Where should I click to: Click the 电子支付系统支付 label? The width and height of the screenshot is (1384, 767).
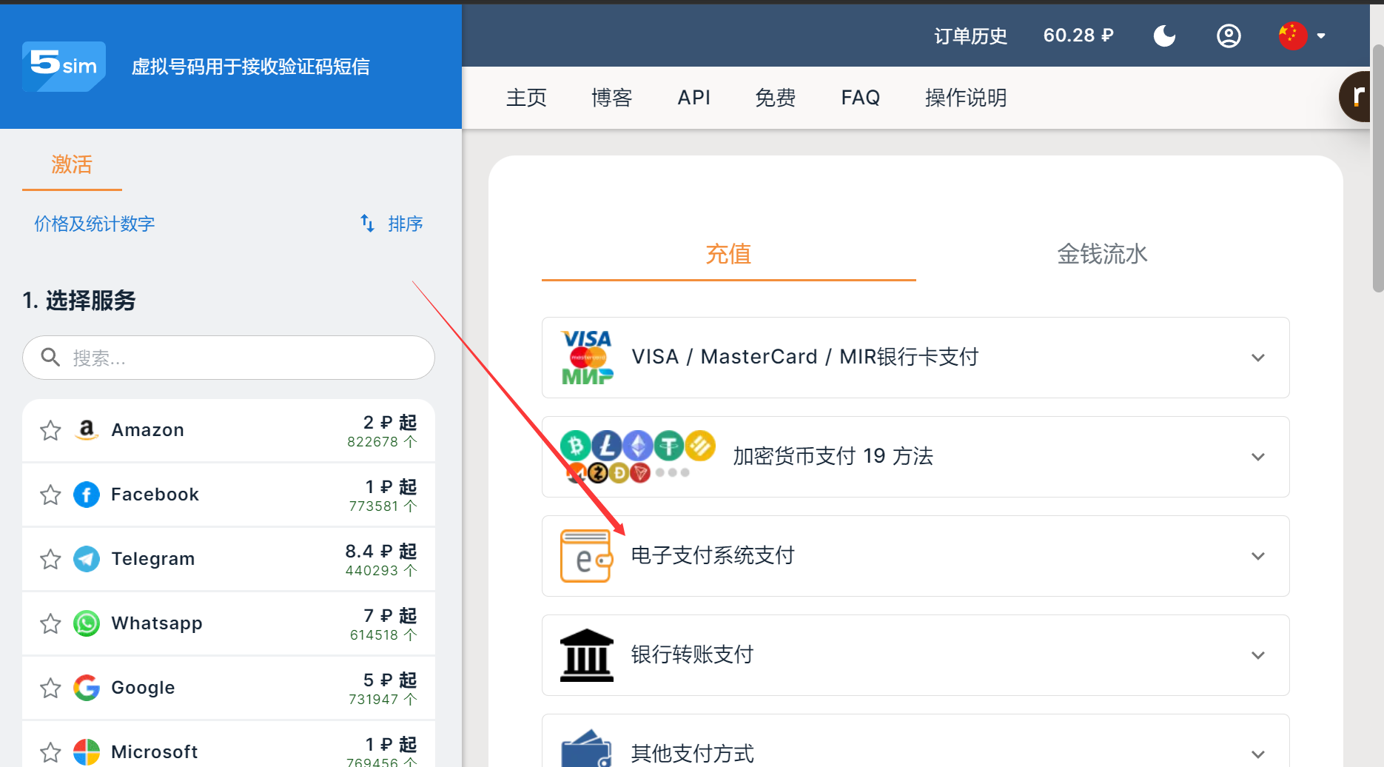pos(713,555)
